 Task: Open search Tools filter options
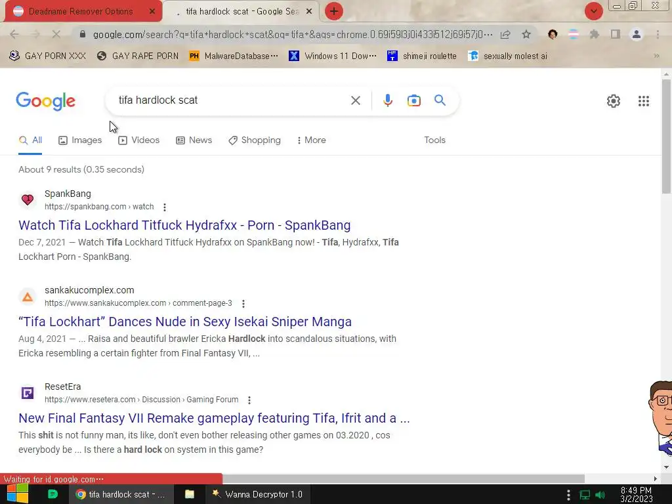tap(434, 140)
